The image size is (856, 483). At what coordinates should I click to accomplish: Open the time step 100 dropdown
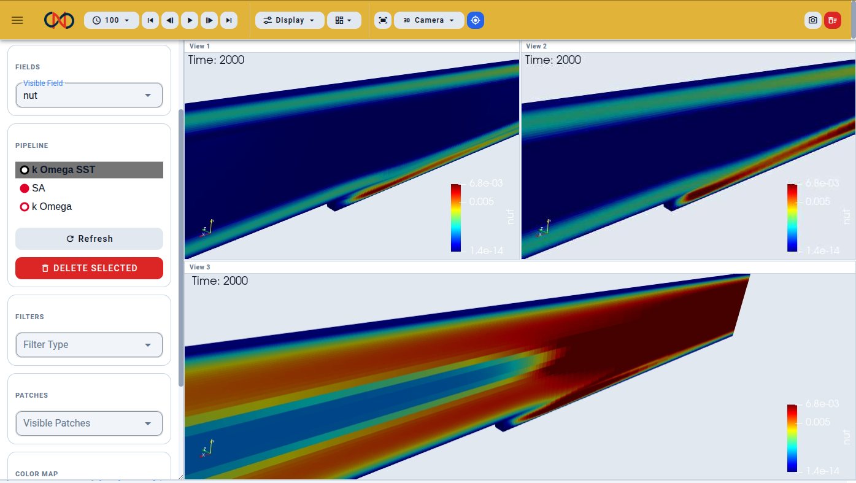tap(112, 20)
